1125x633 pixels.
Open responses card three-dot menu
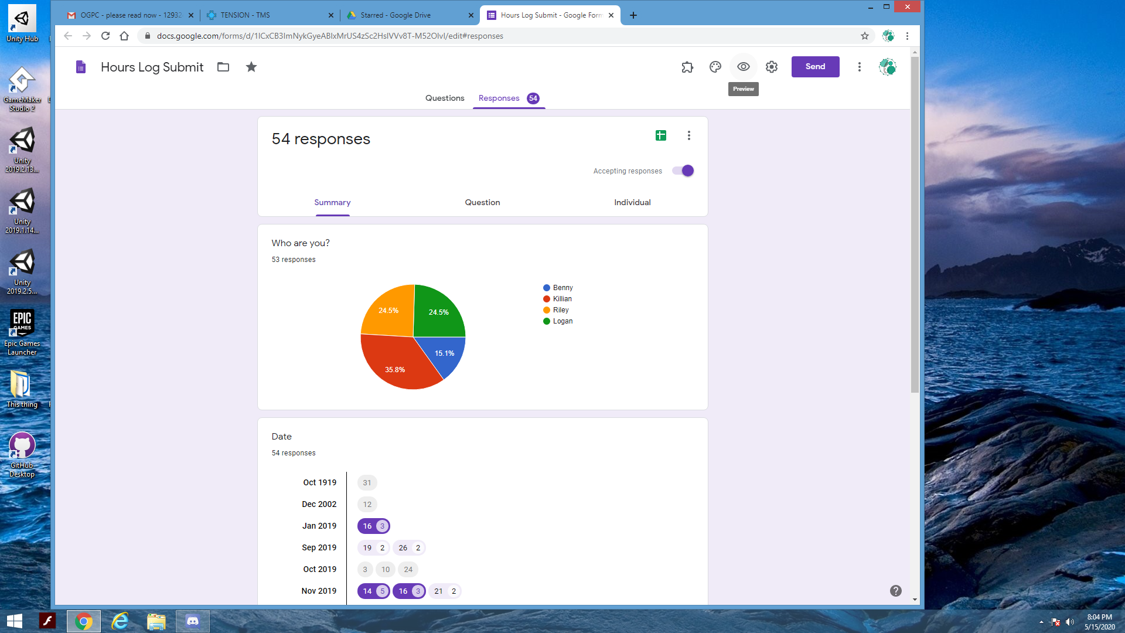(x=689, y=135)
